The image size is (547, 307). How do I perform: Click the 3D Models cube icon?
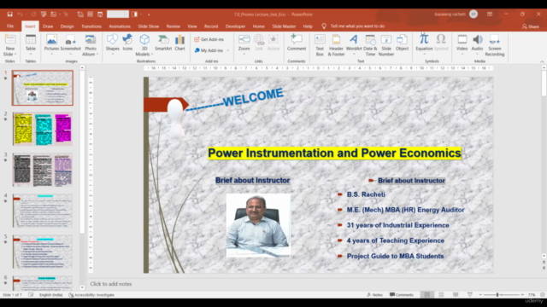click(144, 39)
